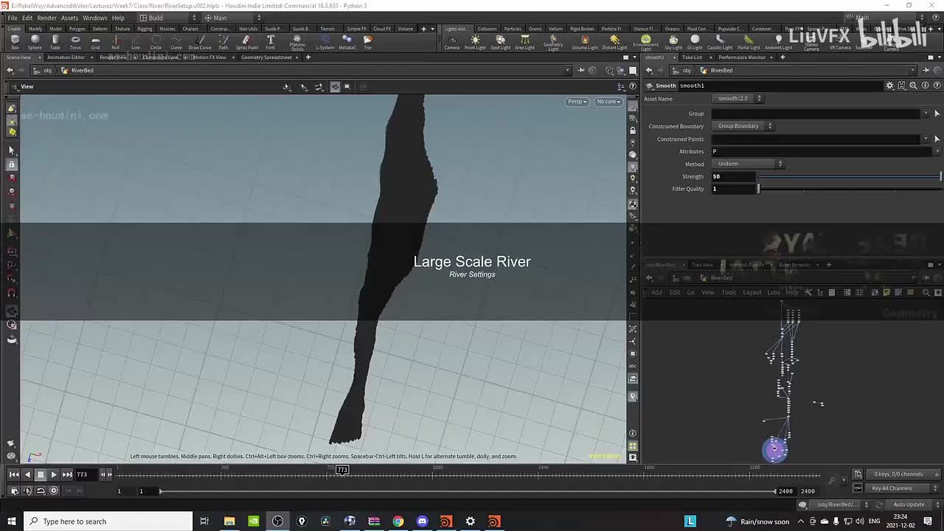Click the Key All Channels button
This screenshot has height=531, width=944.
892,488
